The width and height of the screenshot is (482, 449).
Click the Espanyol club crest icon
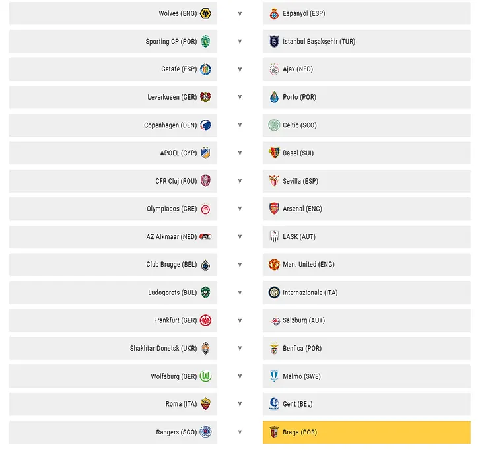point(274,13)
